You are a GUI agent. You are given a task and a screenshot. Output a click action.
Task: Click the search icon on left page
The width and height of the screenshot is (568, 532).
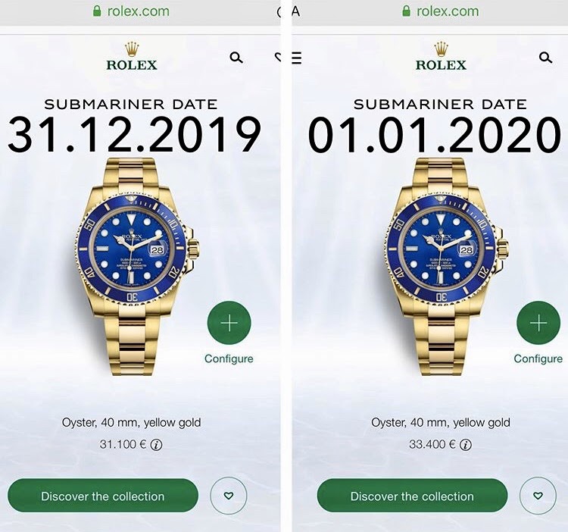click(x=236, y=58)
